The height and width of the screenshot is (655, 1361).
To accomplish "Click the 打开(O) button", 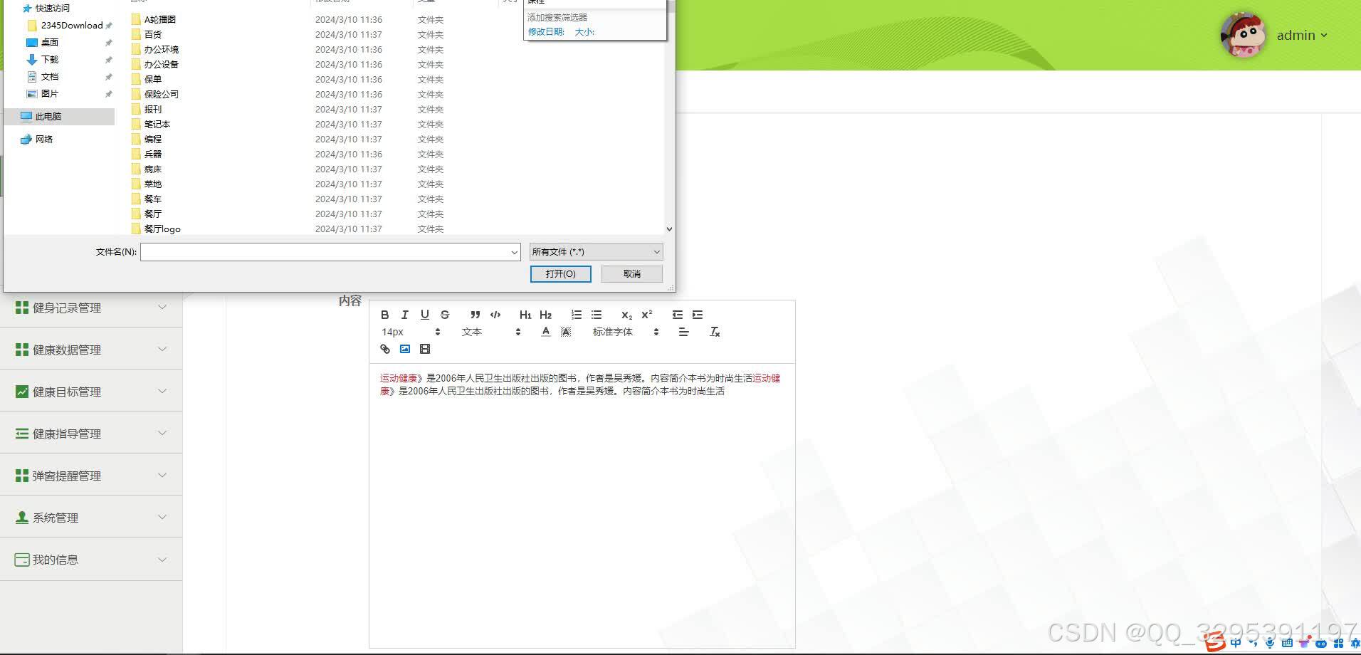I will [x=560, y=274].
